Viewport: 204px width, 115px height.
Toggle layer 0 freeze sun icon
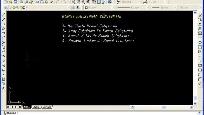(x=14, y=8)
